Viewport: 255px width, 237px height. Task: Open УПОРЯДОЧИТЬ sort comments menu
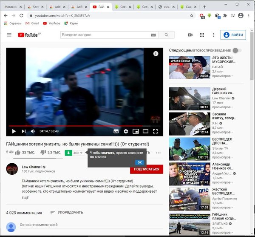[x=67, y=213]
